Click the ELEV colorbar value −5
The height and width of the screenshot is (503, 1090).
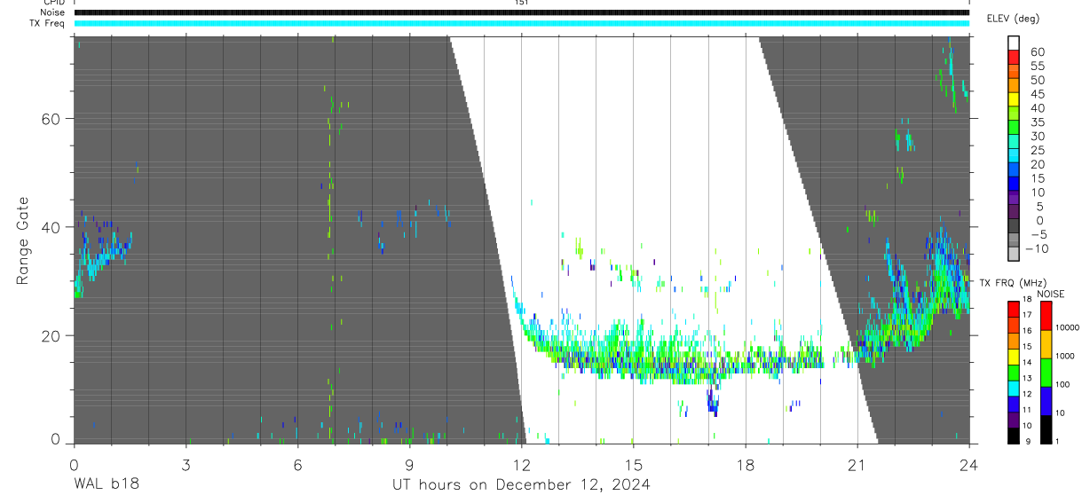tap(1038, 234)
